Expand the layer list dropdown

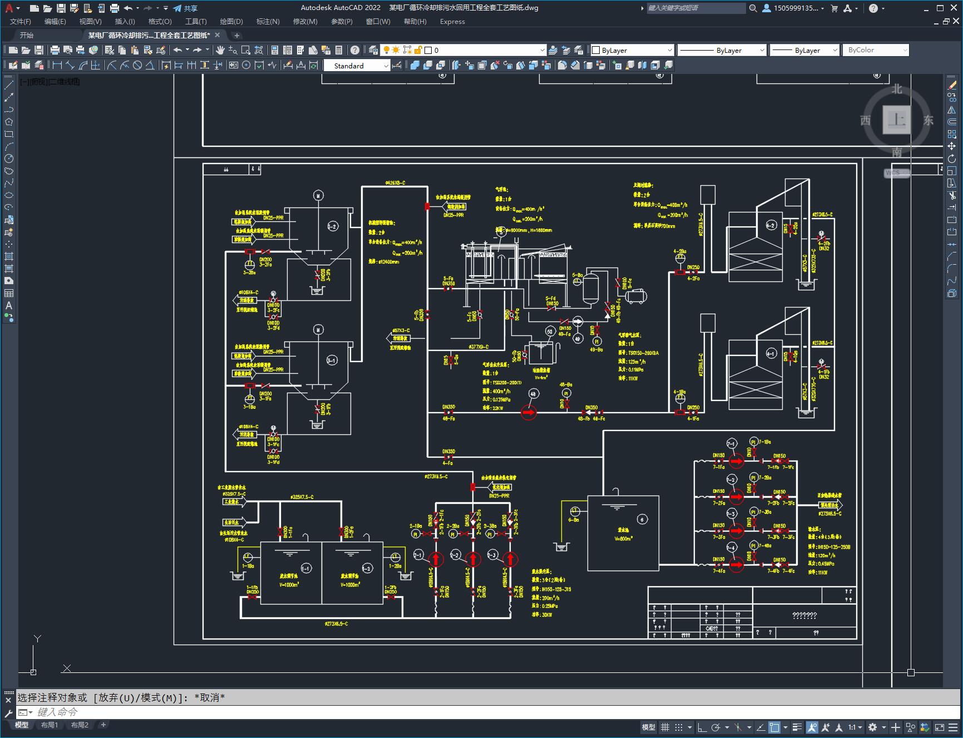[x=484, y=50]
